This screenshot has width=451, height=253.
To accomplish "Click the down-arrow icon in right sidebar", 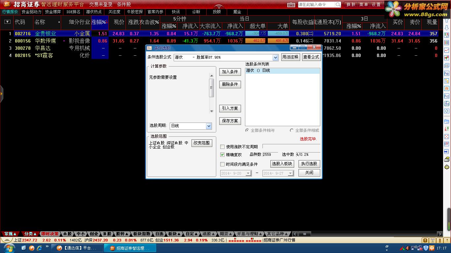I will (447, 28).
